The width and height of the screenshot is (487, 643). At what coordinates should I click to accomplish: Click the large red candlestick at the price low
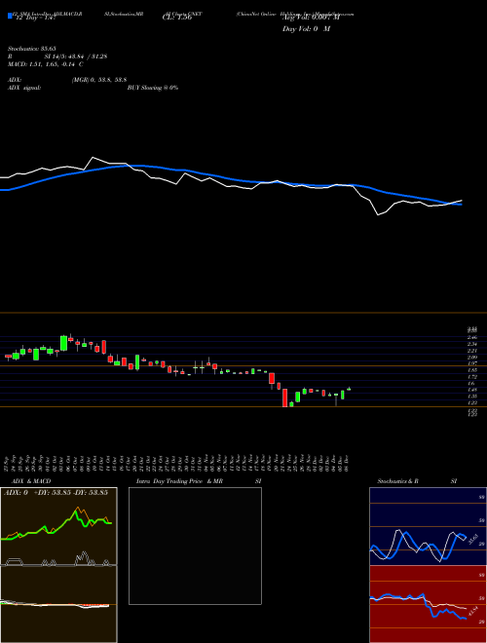[285, 397]
